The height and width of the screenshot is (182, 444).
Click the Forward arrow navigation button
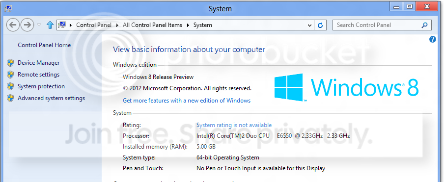(x=28, y=25)
